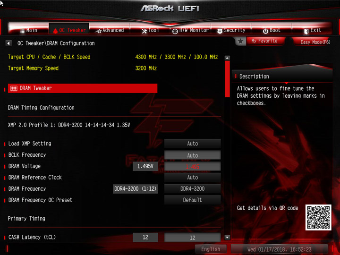Open the DRAM Tweaker entry

pos(83,88)
